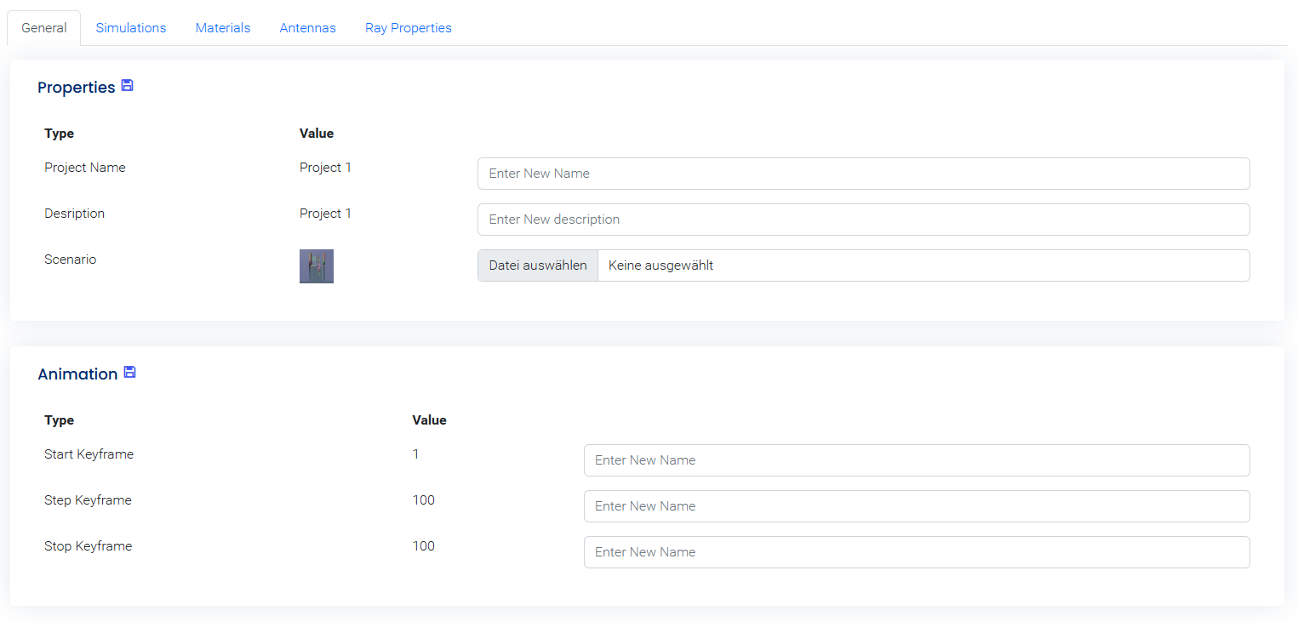Open the Ray Properties tab

409,28
